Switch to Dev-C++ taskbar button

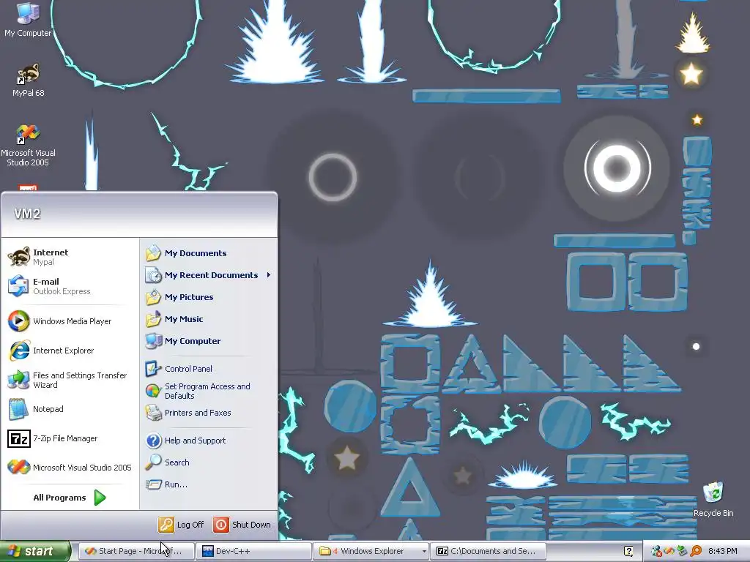point(253,551)
